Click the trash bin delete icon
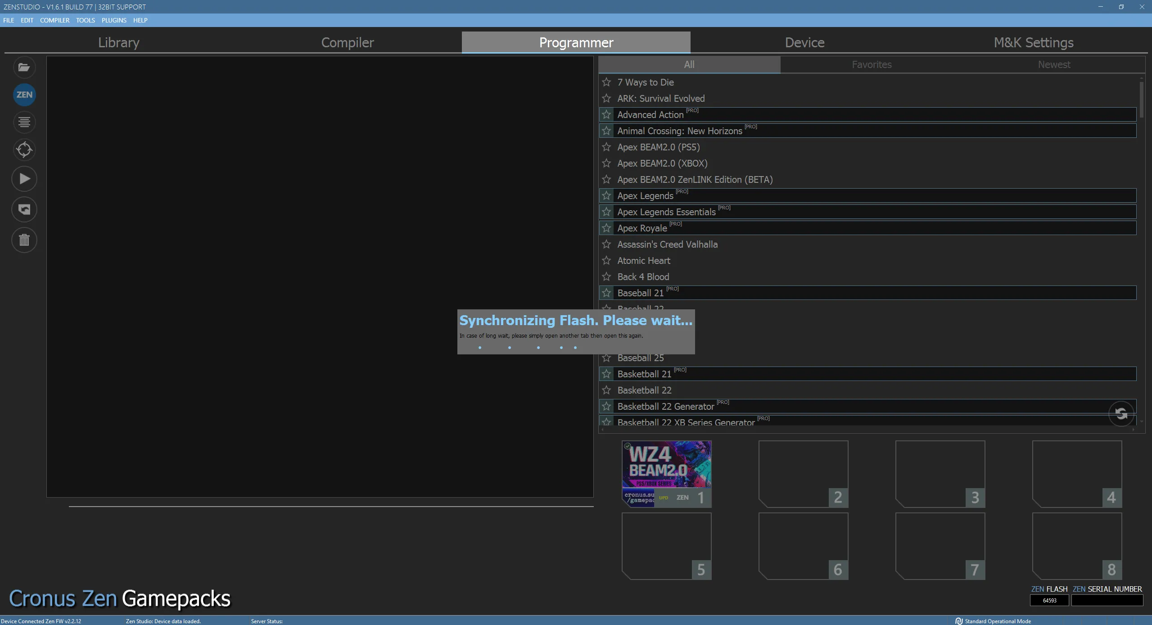The image size is (1152, 625). pyautogui.click(x=24, y=240)
